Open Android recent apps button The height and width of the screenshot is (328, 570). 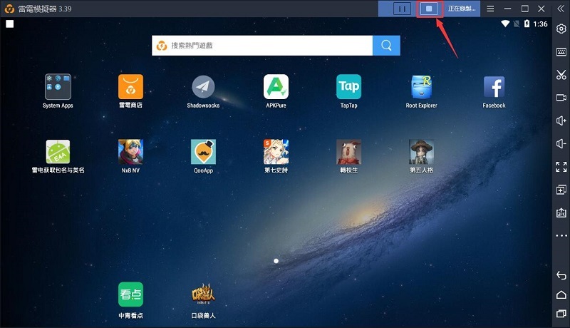point(561,314)
